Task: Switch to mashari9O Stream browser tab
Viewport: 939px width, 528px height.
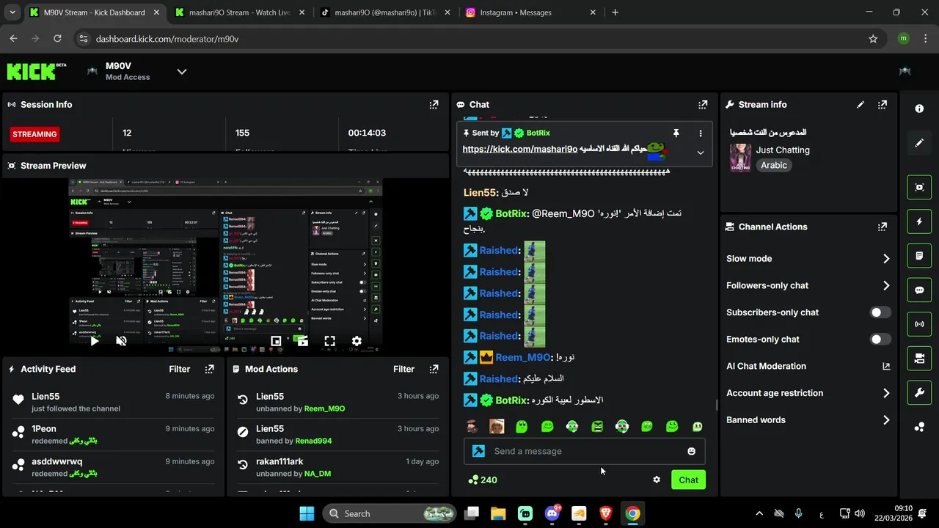Action: [x=241, y=12]
